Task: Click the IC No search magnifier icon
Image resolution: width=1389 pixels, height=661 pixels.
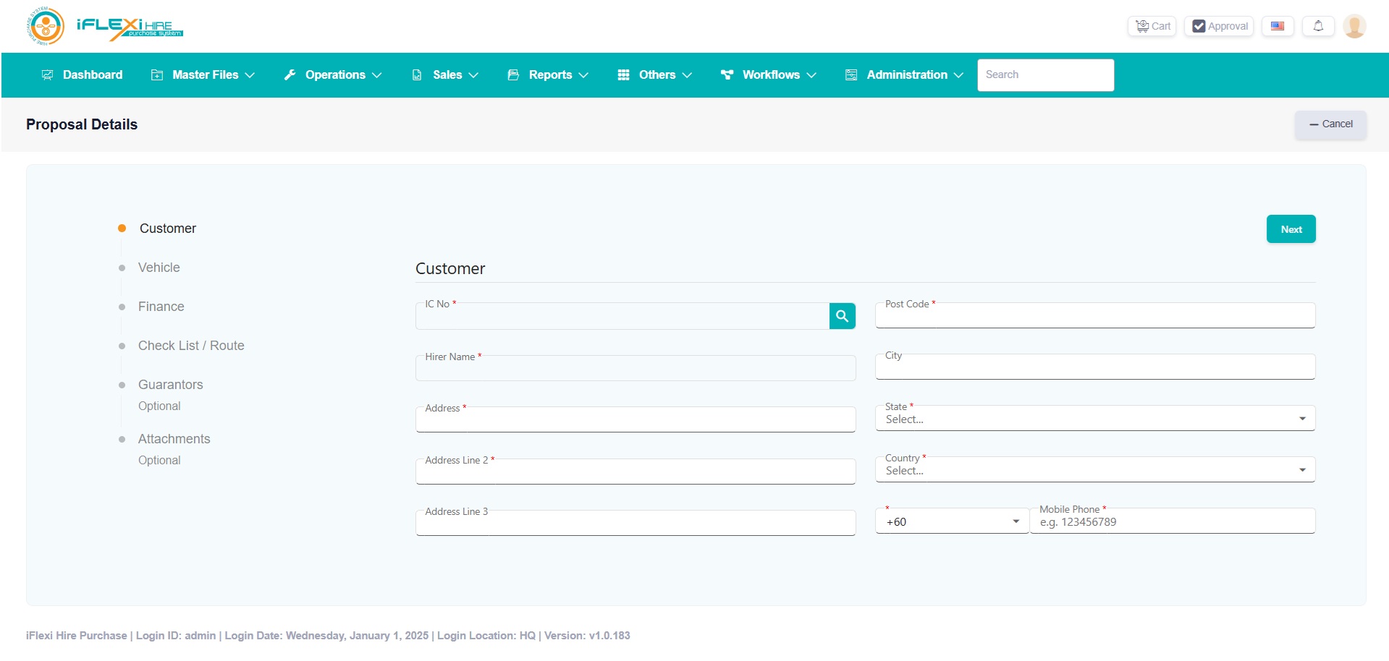Action: click(x=842, y=316)
